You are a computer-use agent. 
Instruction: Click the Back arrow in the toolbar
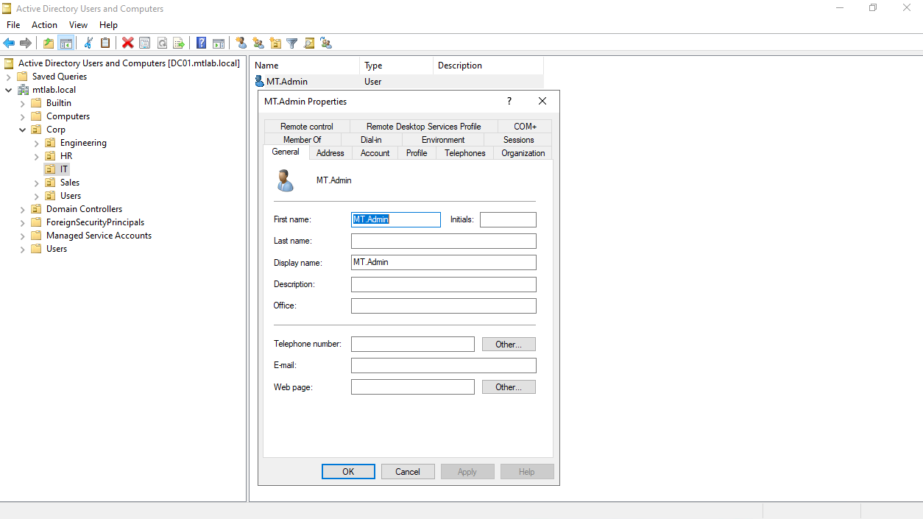[x=9, y=43]
